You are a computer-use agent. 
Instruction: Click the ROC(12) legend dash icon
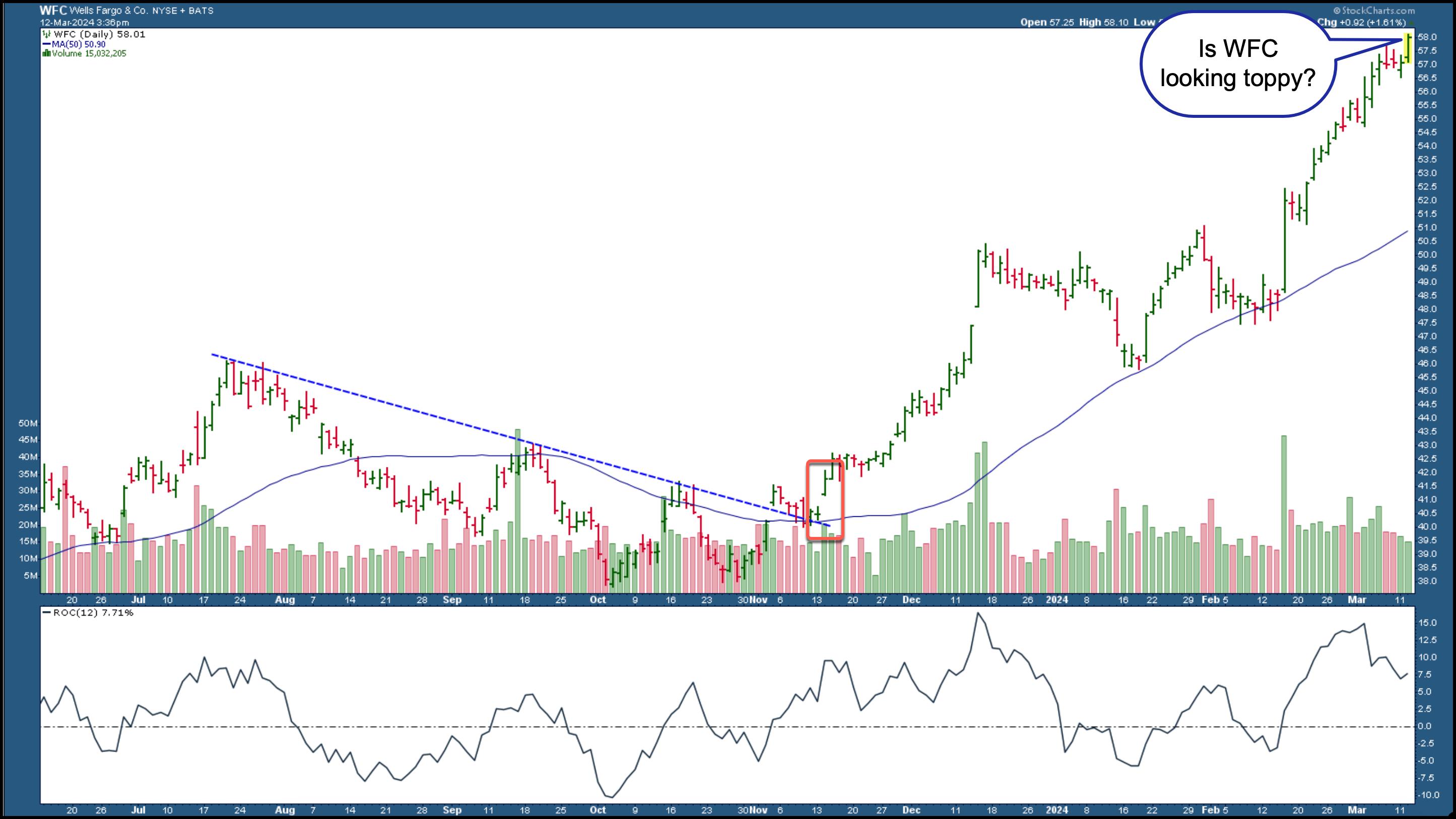47,612
